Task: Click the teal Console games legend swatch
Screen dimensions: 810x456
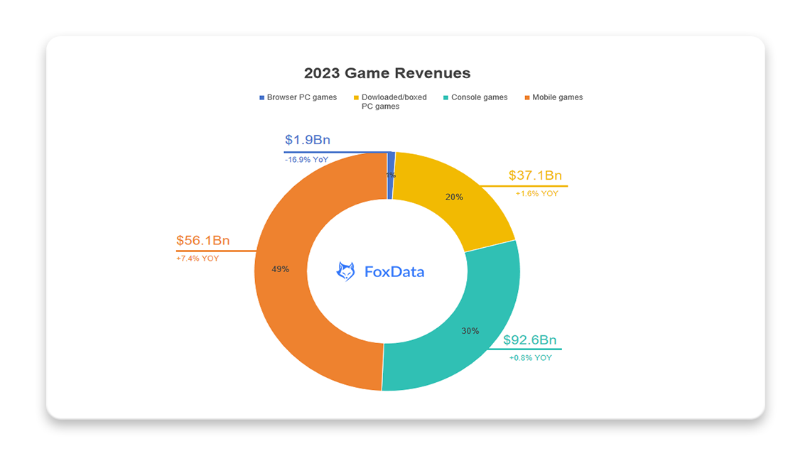Action: point(445,97)
